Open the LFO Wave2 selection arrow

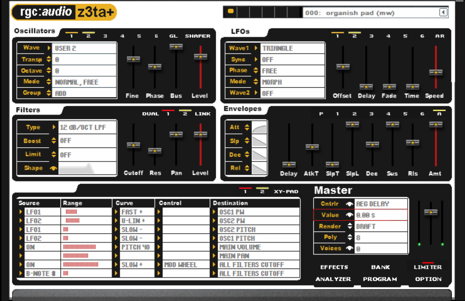[x=256, y=93]
